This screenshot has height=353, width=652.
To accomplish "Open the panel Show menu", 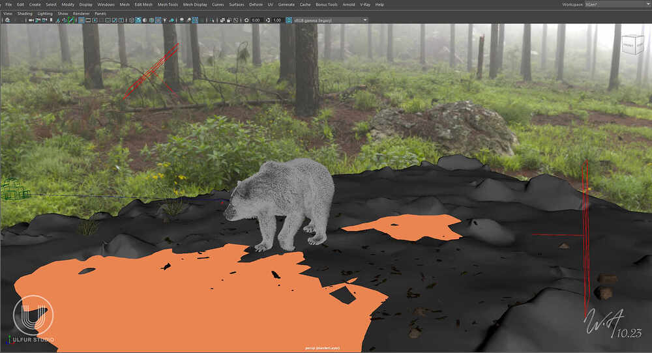I will tap(63, 14).
